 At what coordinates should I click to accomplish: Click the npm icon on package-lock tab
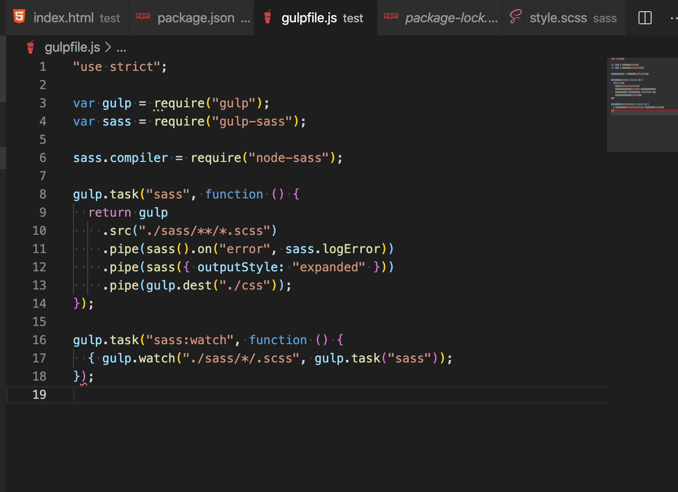[x=391, y=17]
